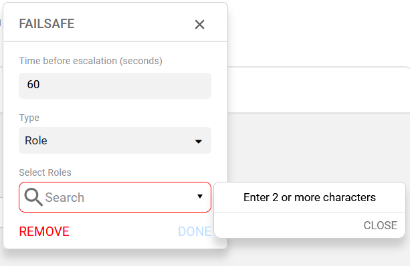The height and width of the screenshot is (266, 410).
Task: Focus the Time before escalation input field
Action: tap(115, 86)
